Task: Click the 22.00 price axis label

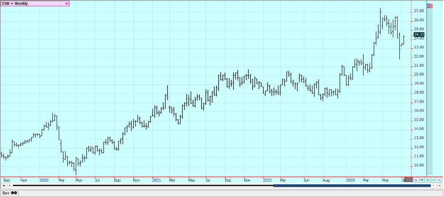Action: (419, 56)
